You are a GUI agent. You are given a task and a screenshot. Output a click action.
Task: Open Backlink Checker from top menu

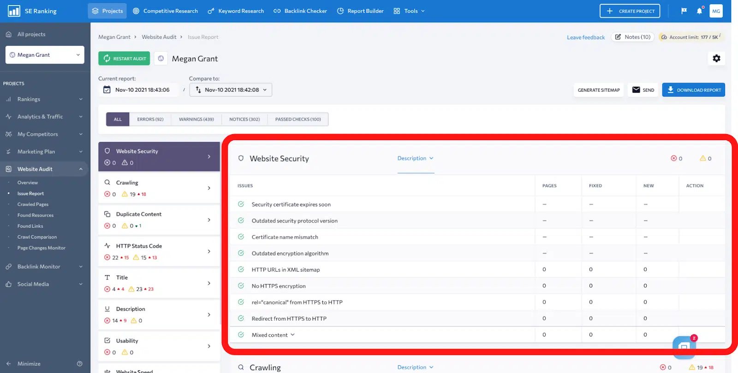(x=300, y=11)
